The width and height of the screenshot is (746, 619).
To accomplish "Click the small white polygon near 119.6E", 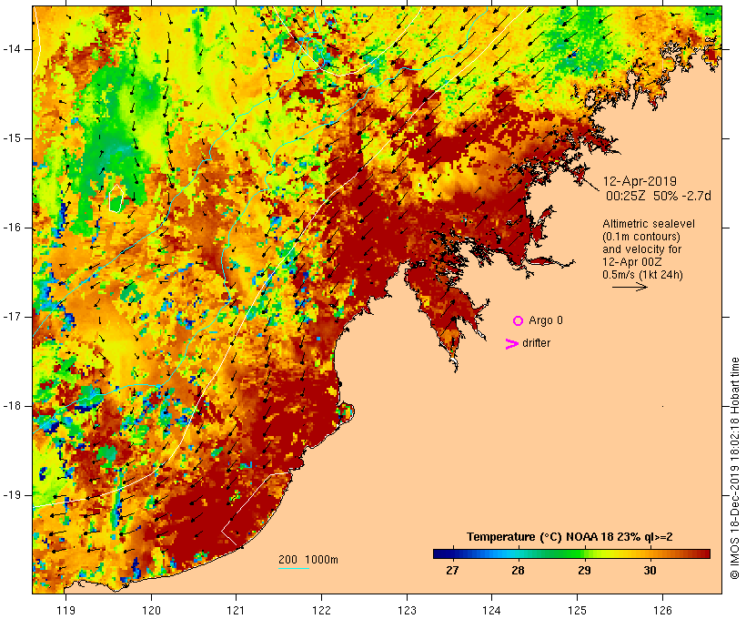I will point(116,198).
